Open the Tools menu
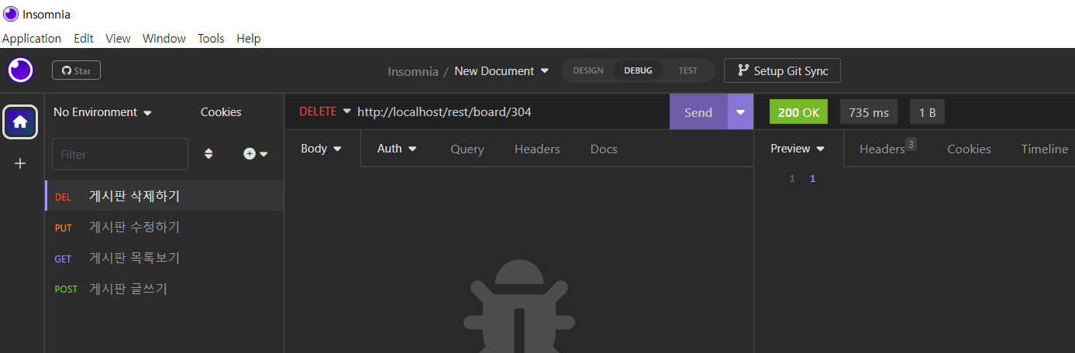1075x353 pixels. 211,38
